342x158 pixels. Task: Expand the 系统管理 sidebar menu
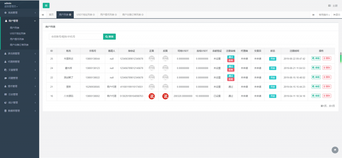click(x=19, y=13)
